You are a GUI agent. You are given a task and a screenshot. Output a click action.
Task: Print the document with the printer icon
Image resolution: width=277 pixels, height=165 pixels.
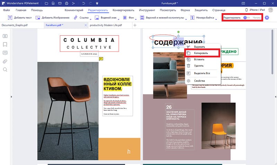pyautogui.click(x=66, y=3)
